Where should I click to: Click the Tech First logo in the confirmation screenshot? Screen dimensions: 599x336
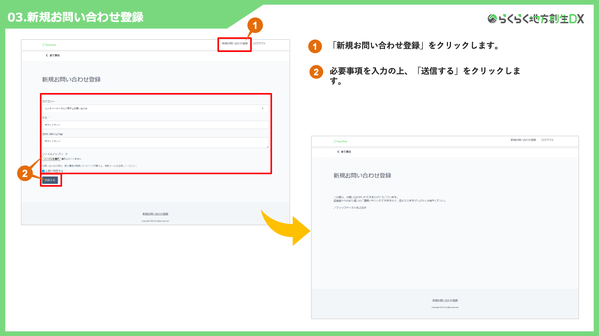click(340, 141)
